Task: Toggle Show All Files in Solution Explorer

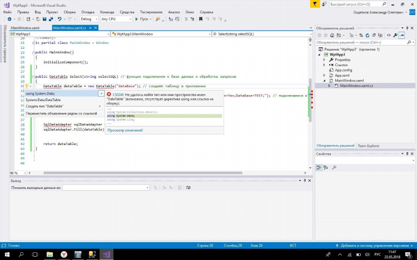Action: click(380, 35)
